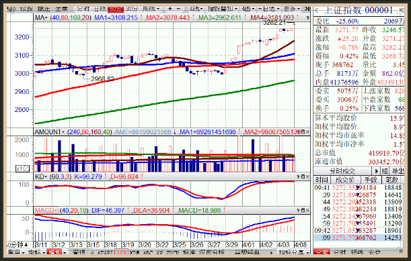Click the 3/29 date marker
This screenshot has width=411, height=261.
tap(231, 245)
